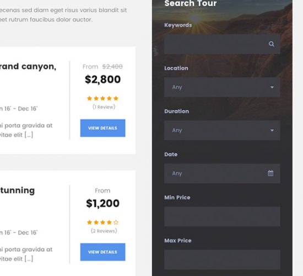This screenshot has width=303, height=276.
Task: Expand the Location dropdown arrow
Action: [272, 87]
